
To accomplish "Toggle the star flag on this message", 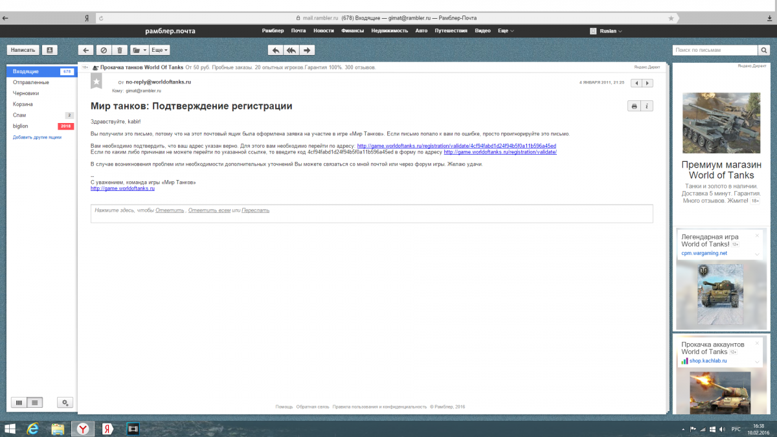I will coord(96,82).
